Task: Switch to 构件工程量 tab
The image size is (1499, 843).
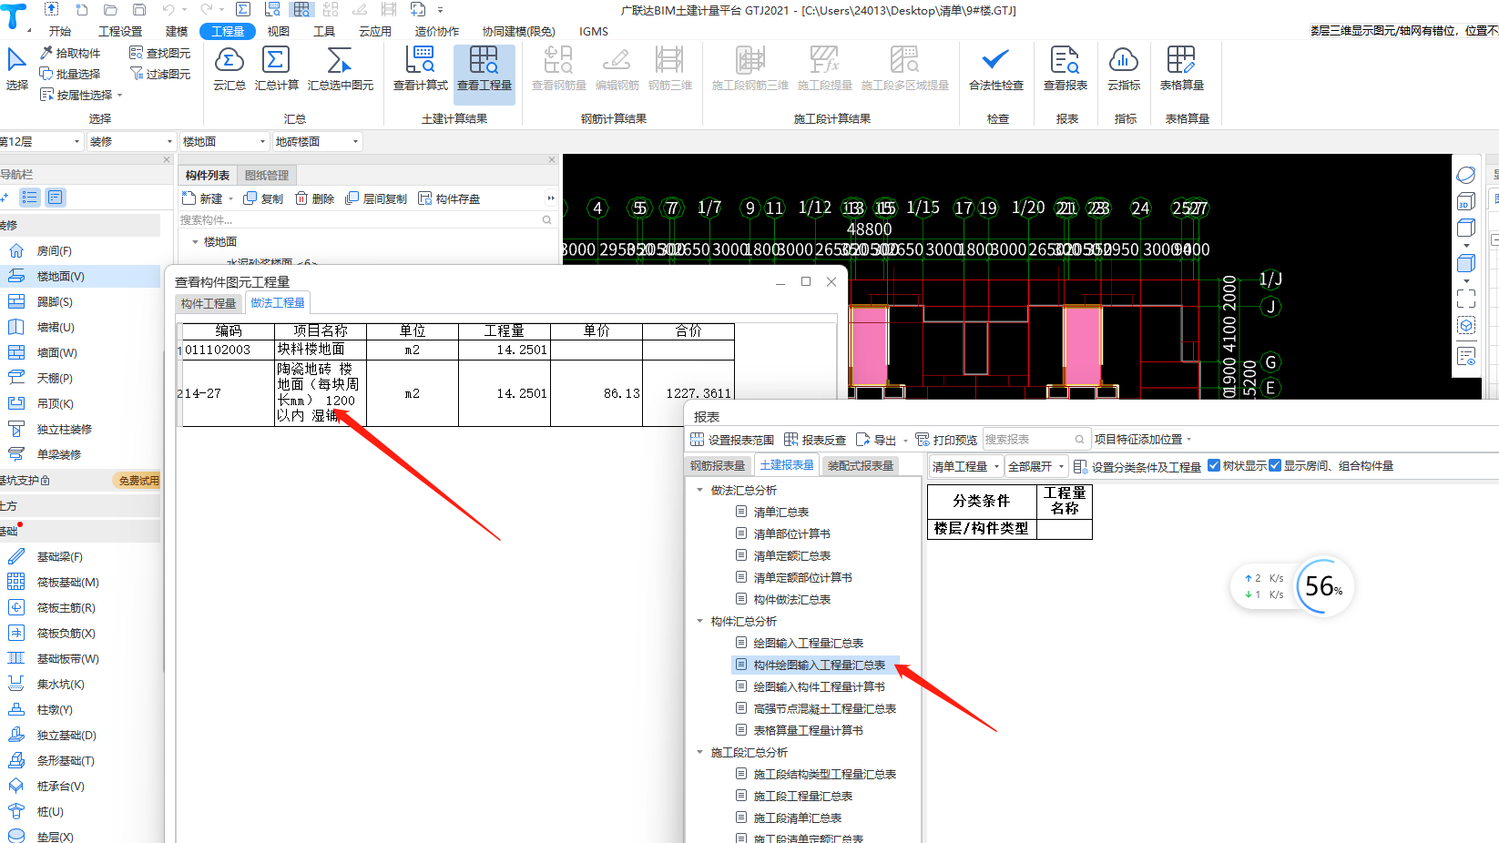Action: point(209,303)
